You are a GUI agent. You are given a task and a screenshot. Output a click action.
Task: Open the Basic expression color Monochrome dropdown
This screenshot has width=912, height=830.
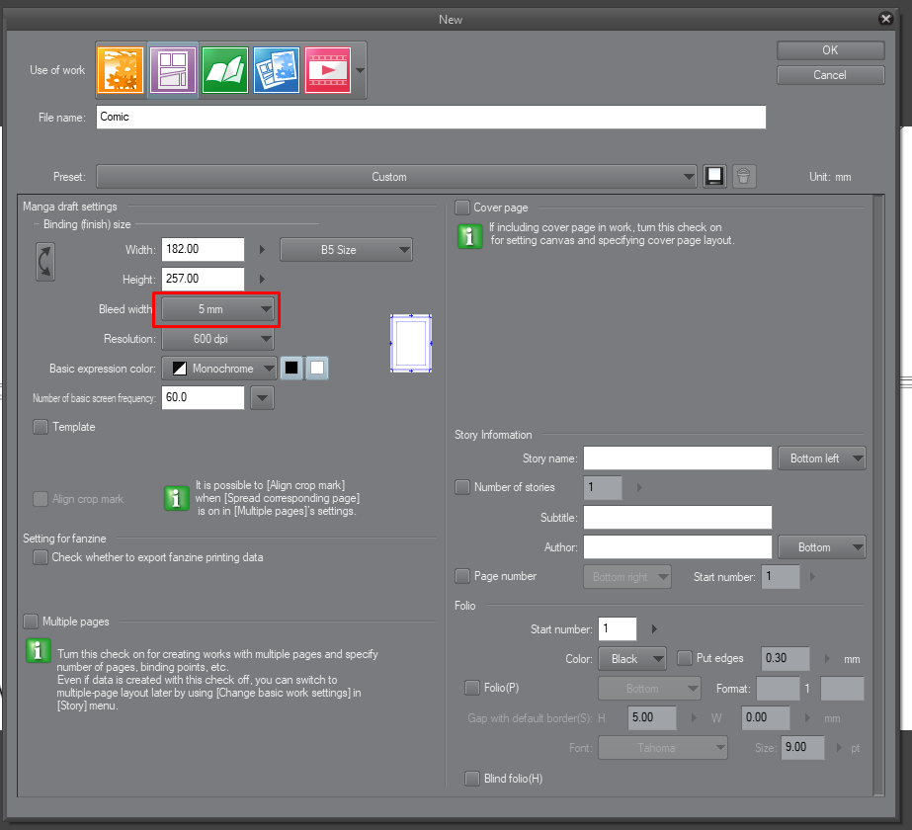pyautogui.click(x=218, y=369)
